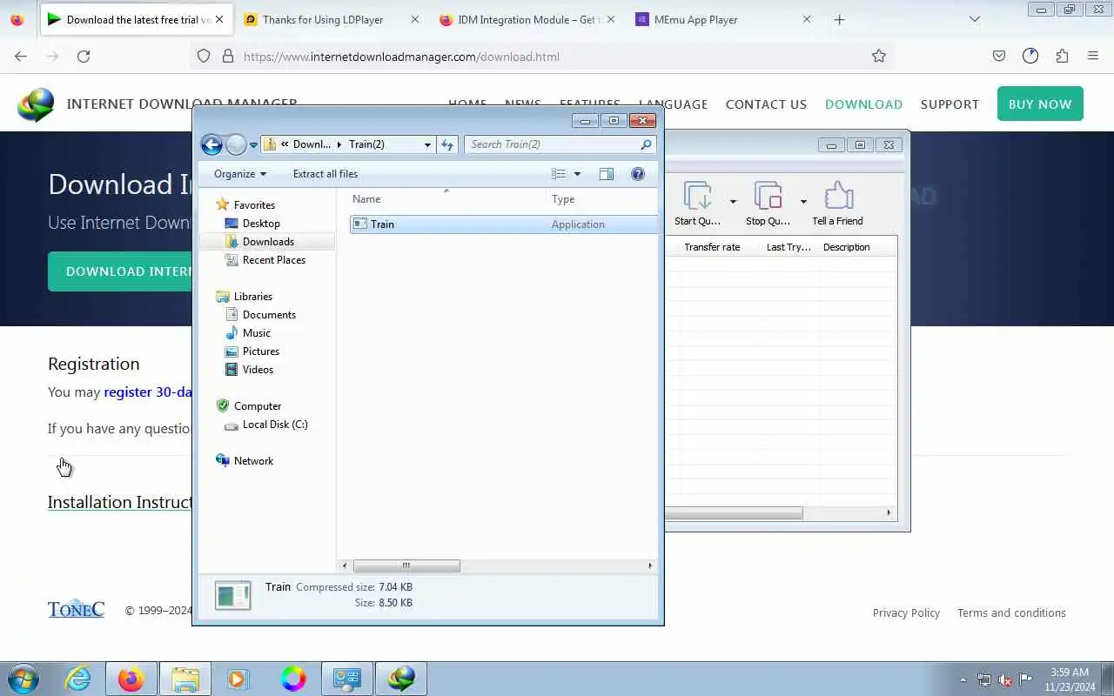The image size is (1114, 696).
Task: Select Libraries in navigation pane
Action: (252, 297)
